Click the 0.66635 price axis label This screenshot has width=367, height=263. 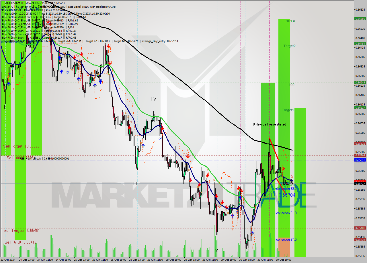tap(360, 9)
